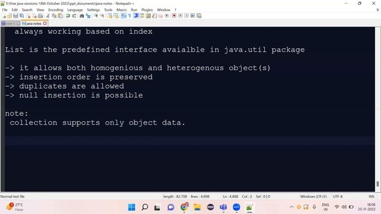Open File Explorer from the taskbar
381x214 pixels.
coord(197,207)
